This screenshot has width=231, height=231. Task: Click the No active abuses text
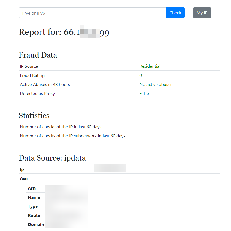pyautogui.click(x=156, y=85)
